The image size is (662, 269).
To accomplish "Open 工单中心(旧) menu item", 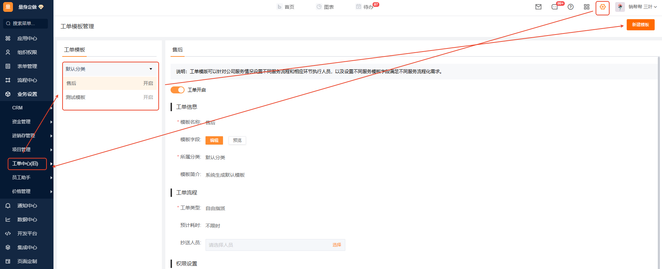I will click(x=25, y=164).
